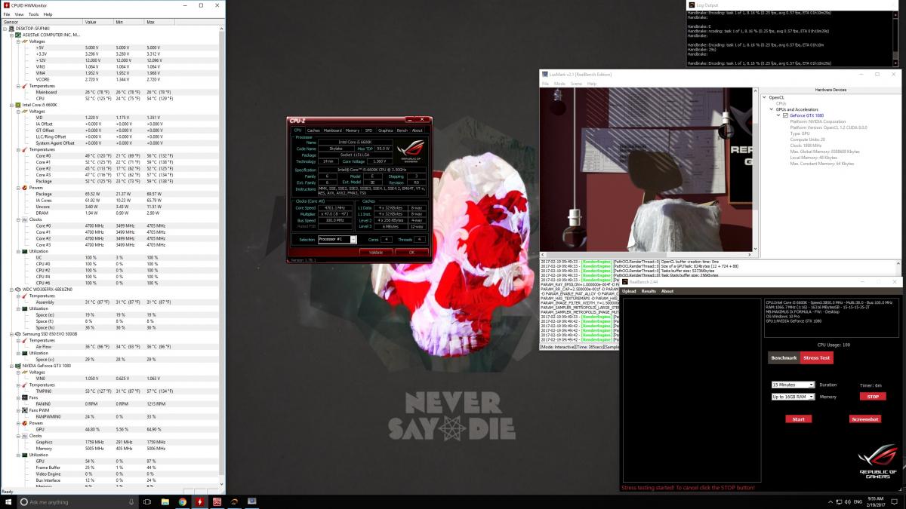
Task: Switch to the Graphics tab in CPU-Z
Action: click(386, 130)
